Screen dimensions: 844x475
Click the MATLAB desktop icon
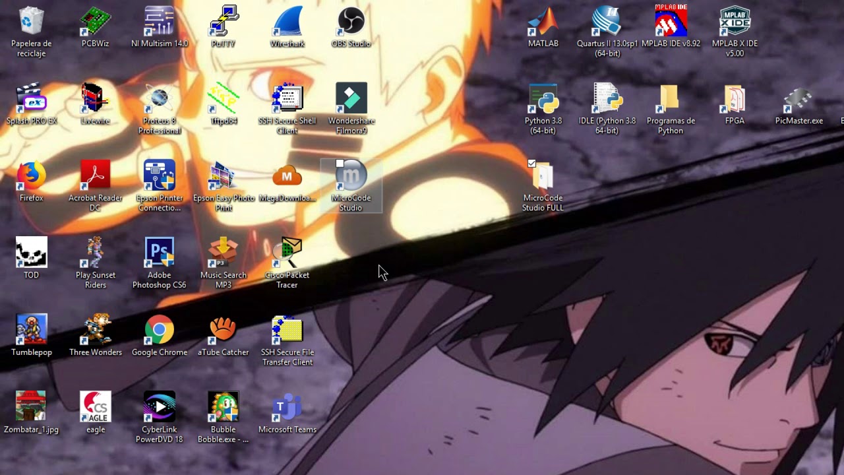(x=543, y=21)
